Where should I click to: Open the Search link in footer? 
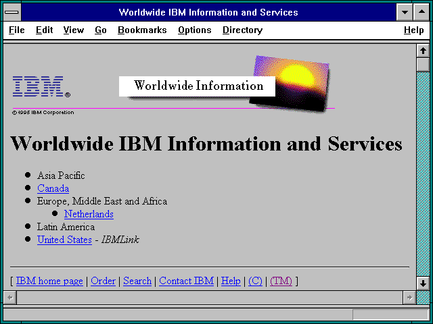pyautogui.click(x=137, y=281)
